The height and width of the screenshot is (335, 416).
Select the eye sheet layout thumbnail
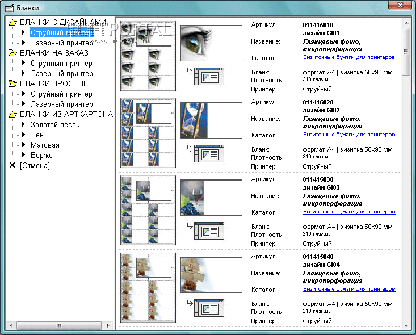pyautogui.click(x=148, y=56)
